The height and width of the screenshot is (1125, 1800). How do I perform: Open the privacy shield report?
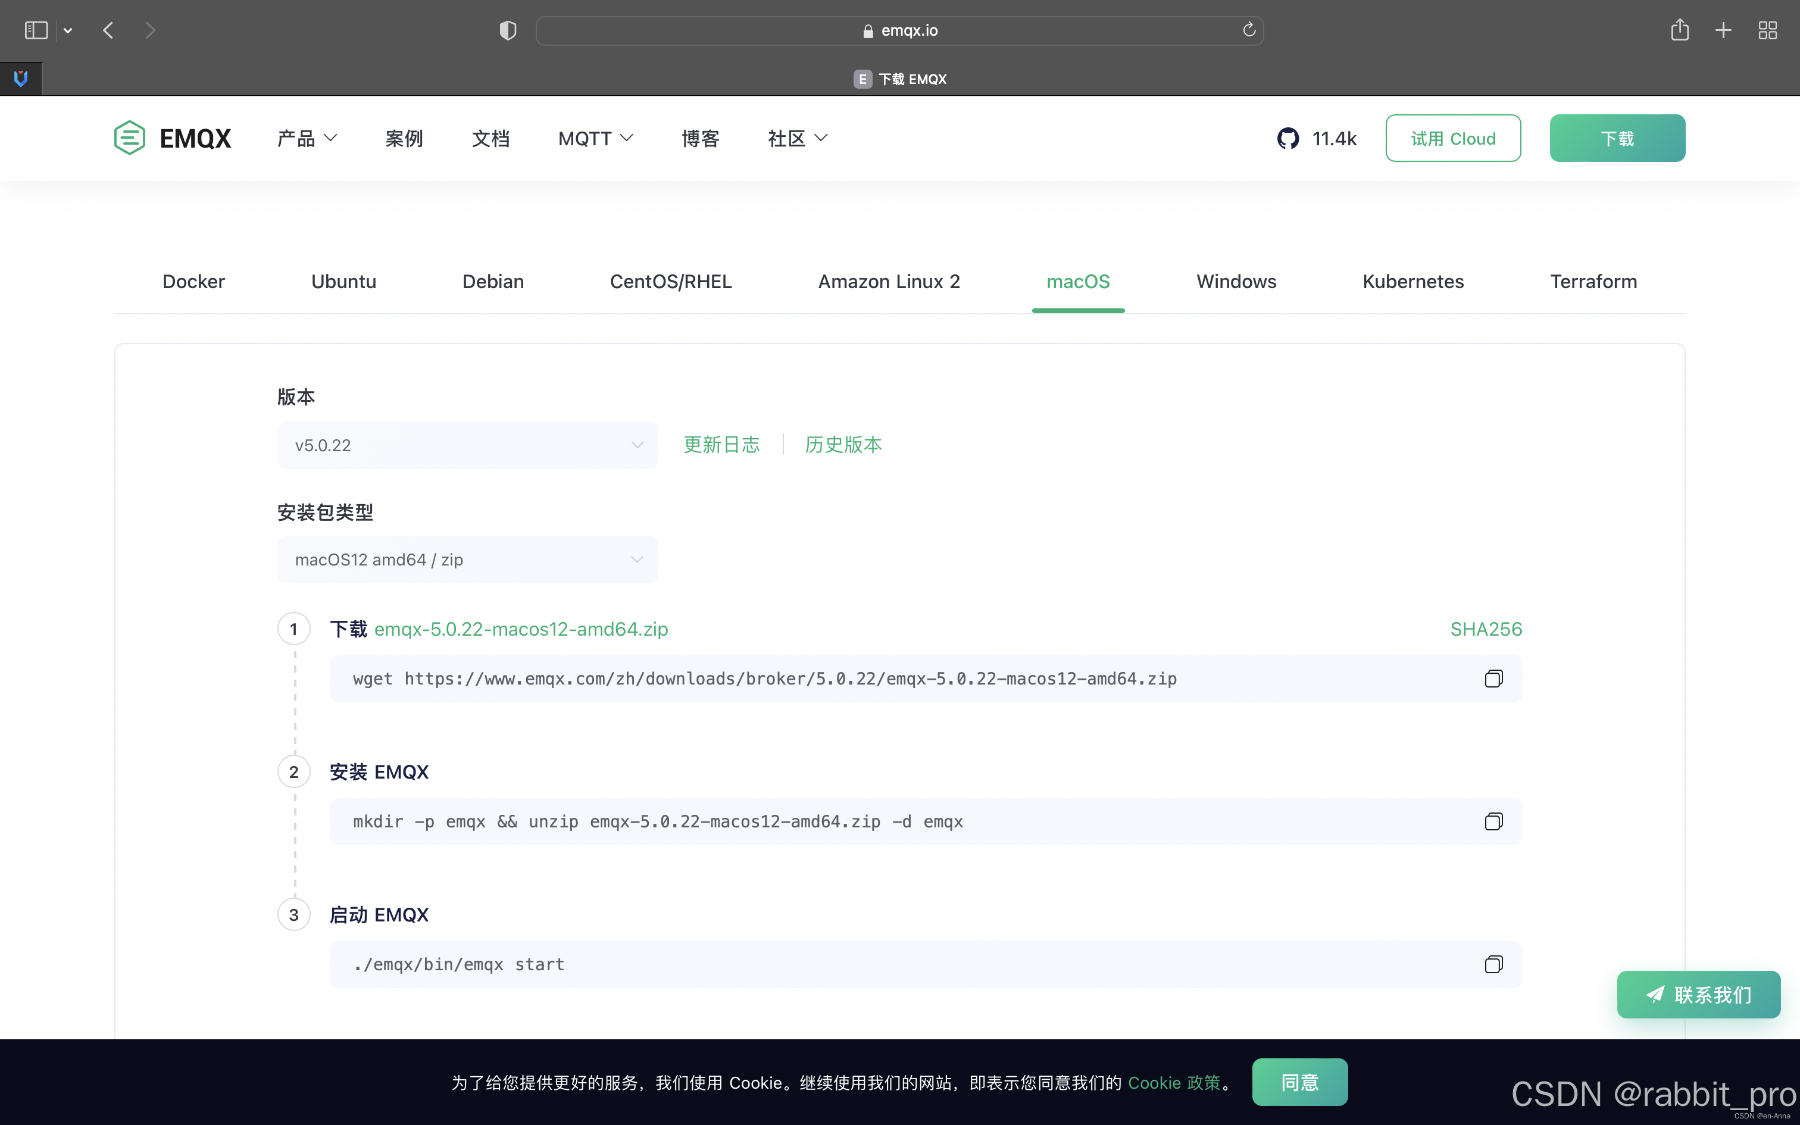click(x=508, y=30)
